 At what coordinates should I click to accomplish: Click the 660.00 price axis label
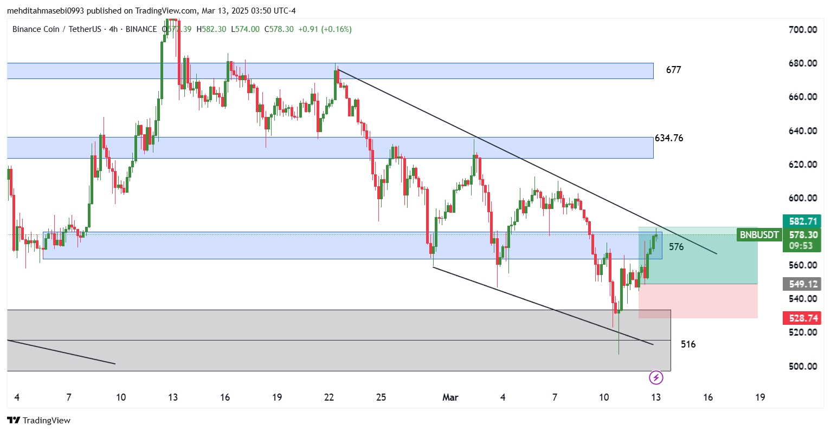tap(803, 97)
